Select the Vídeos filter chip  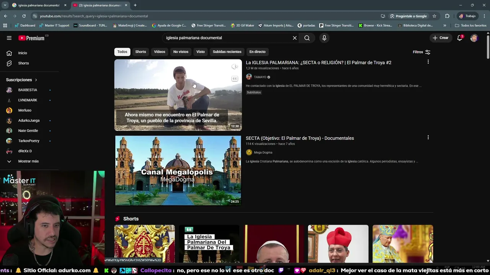point(160,52)
